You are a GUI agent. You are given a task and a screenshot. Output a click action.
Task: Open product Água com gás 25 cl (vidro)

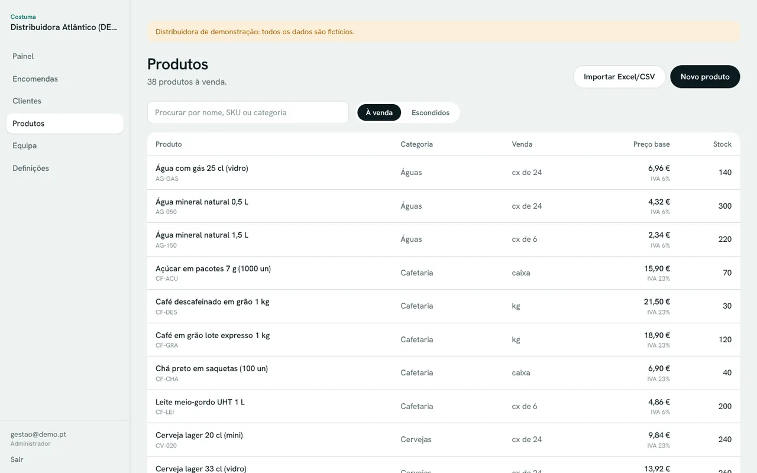pyautogui.click(x=202, y=168)
